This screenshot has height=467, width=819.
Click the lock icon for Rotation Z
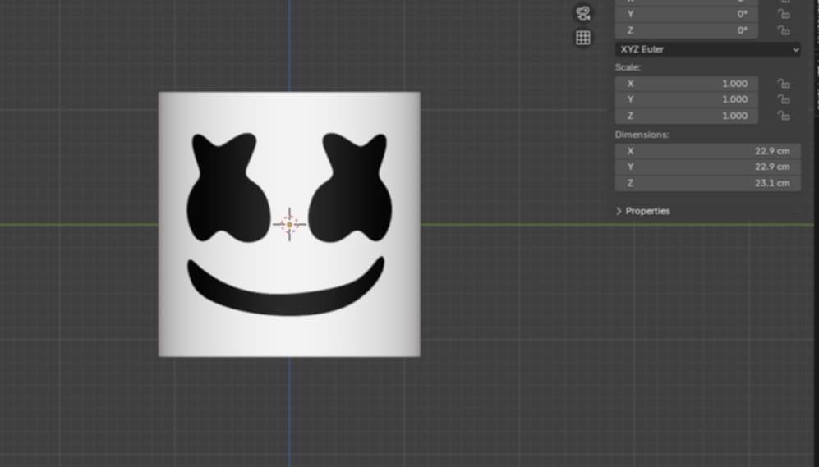point(784,30)
